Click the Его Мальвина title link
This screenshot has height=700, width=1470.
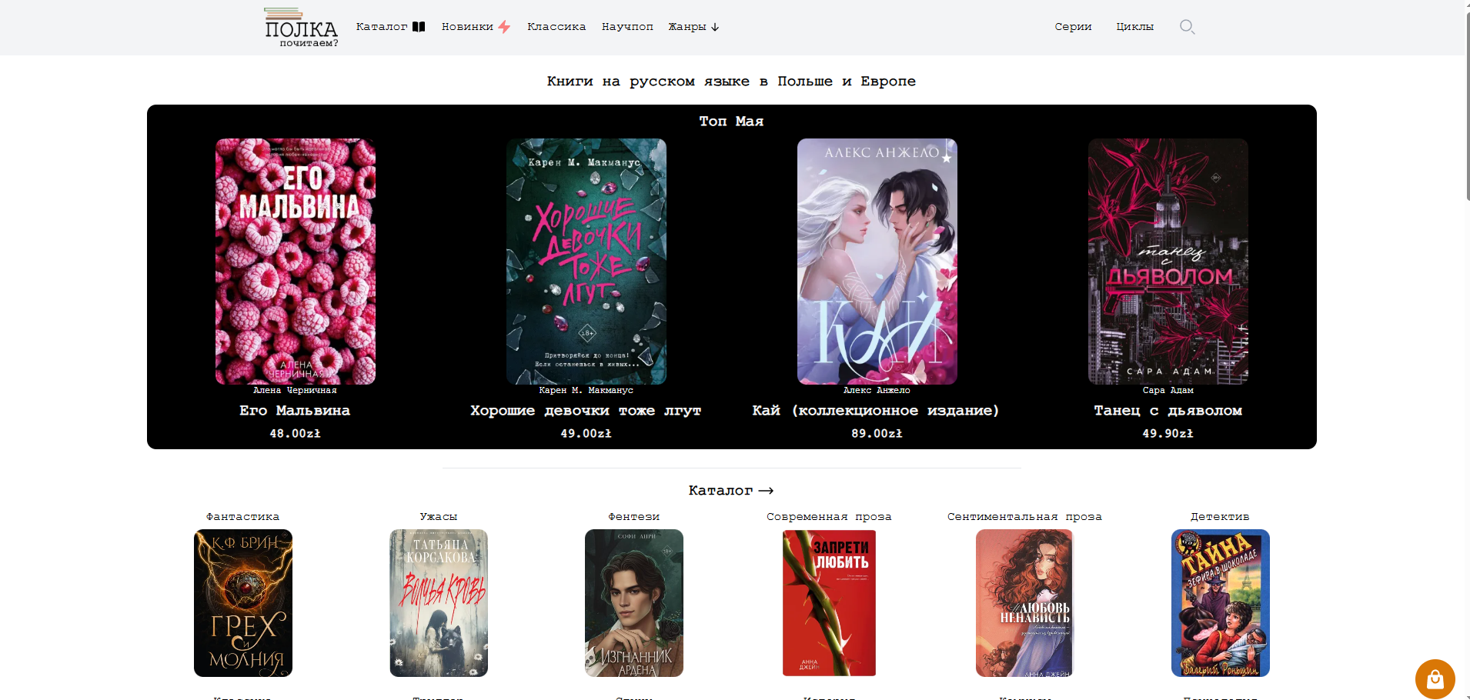click(295, 411)
